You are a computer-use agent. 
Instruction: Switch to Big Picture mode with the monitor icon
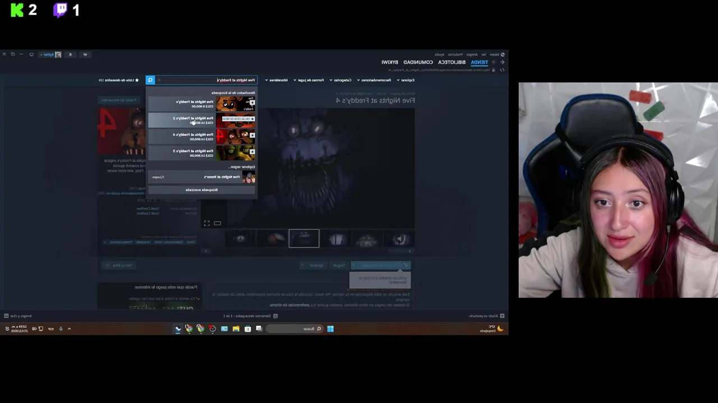(x=31, y=54)
